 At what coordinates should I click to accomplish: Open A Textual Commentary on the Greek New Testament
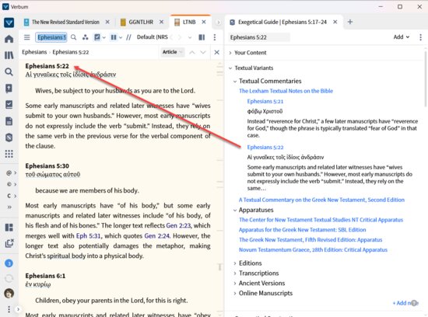[x=321, y=200]
